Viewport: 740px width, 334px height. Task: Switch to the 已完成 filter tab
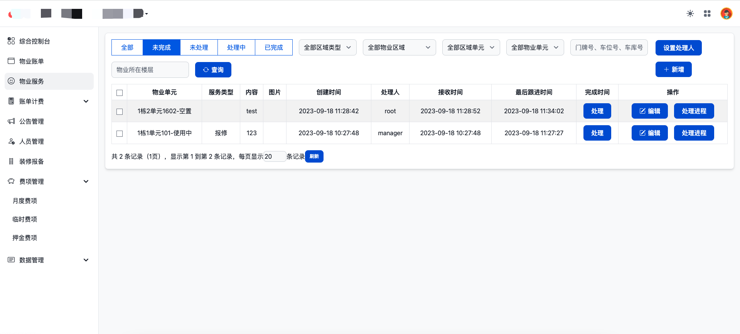pos(274,47)
